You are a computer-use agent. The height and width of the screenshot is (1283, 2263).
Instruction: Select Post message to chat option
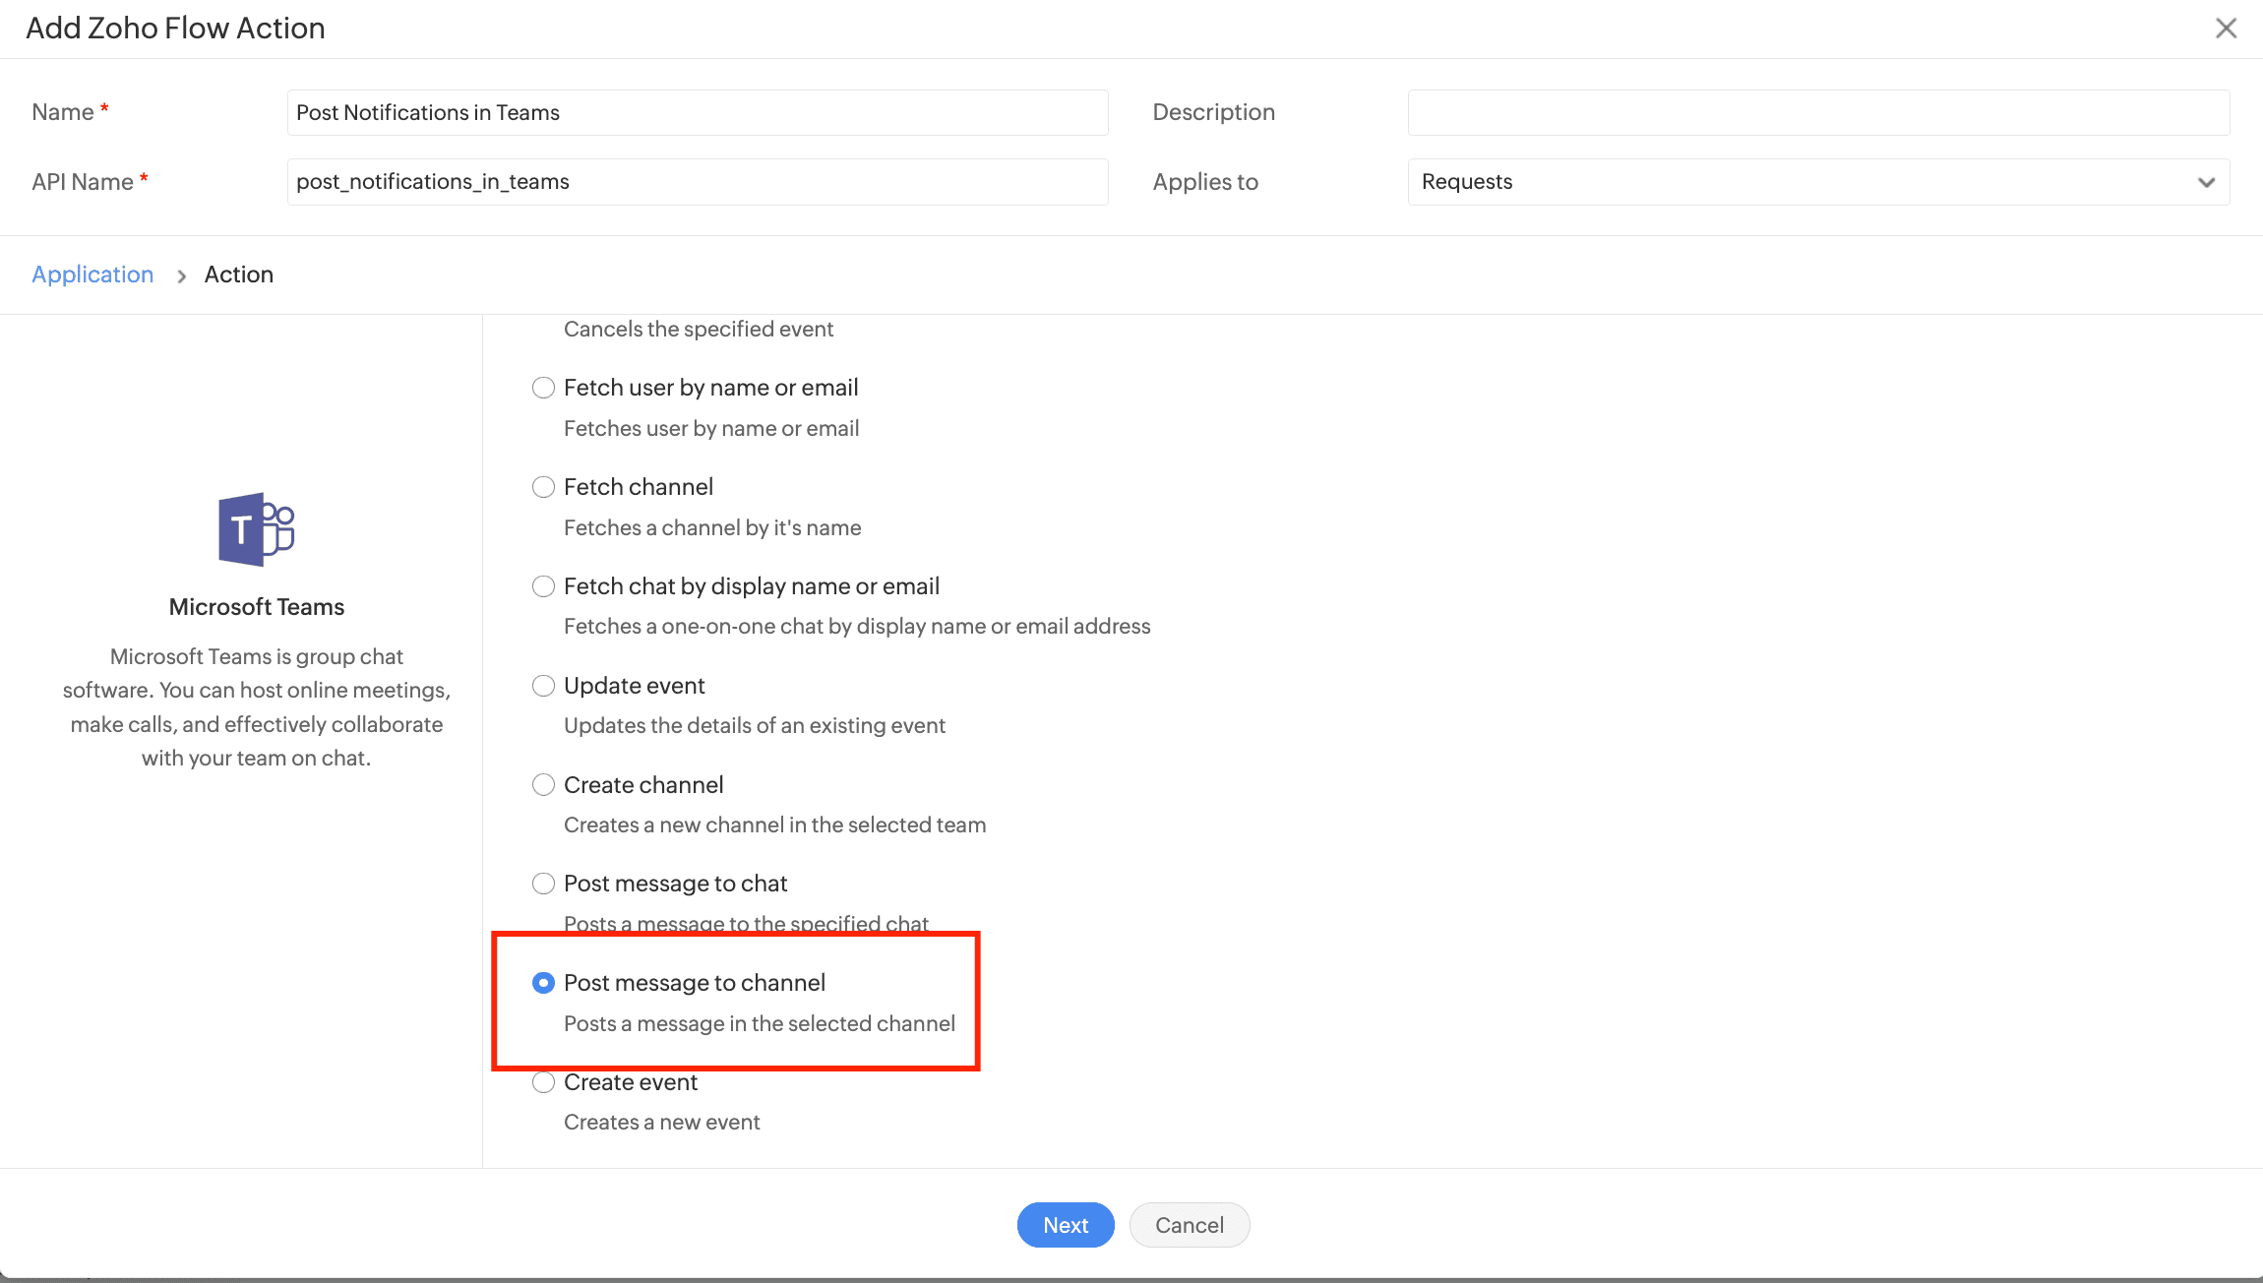(x=543, y=884)
